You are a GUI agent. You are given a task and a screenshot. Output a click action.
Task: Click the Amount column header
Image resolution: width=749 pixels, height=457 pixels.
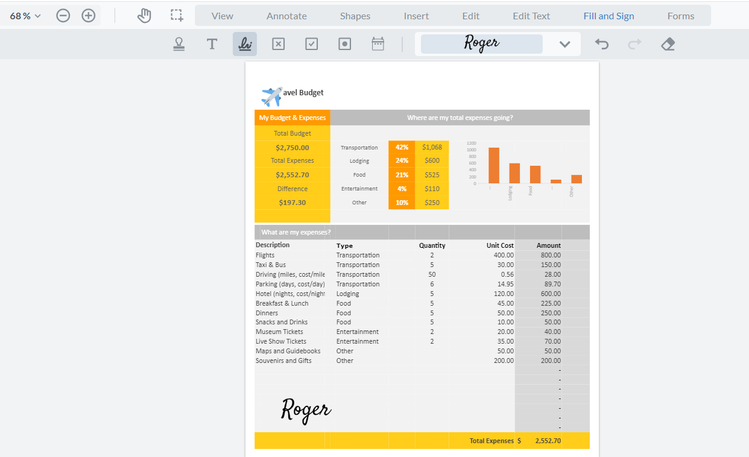549,245
